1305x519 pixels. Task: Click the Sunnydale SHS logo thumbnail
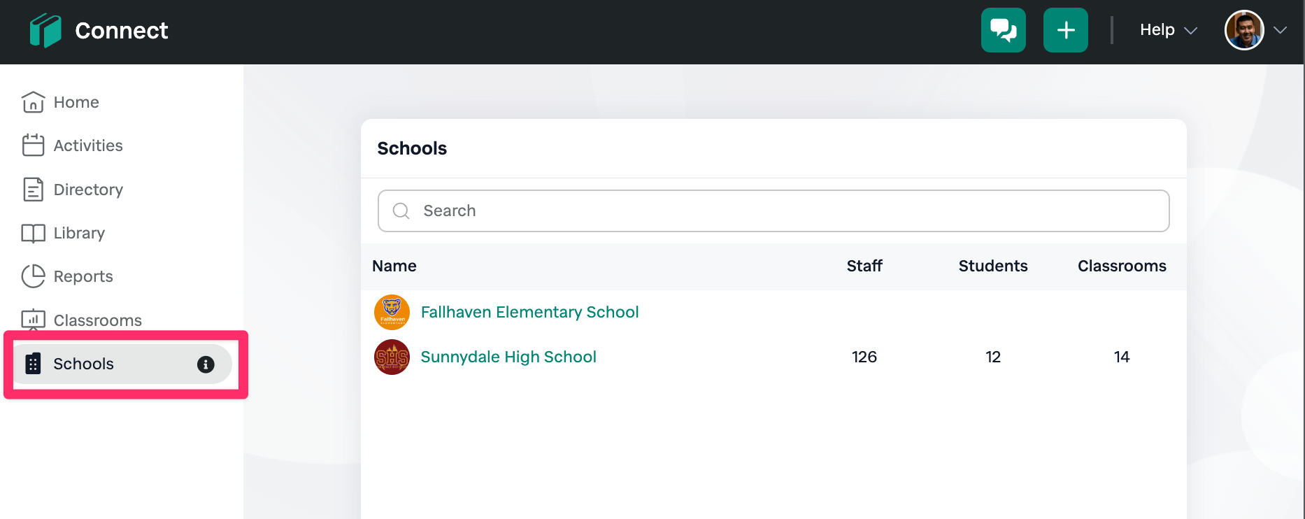click(392, 357)
